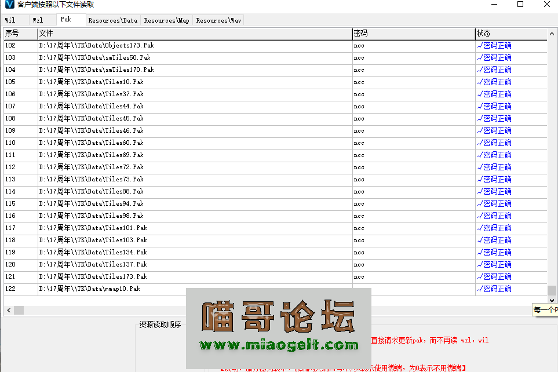Viewport: 558px width, 372px height.
Task: Click the 每一个P button on the right edge
Action: click(x=546, y=310)
